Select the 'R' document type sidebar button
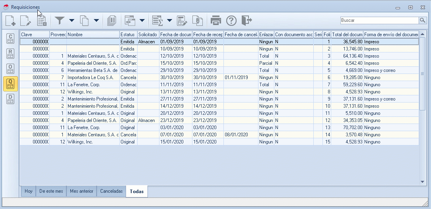431x209 pixels. pyautogui.click(x=11, y=54)
